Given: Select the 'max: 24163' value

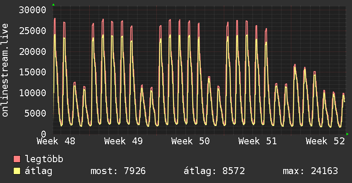Looking at the screenshot, I should point(310,171).
